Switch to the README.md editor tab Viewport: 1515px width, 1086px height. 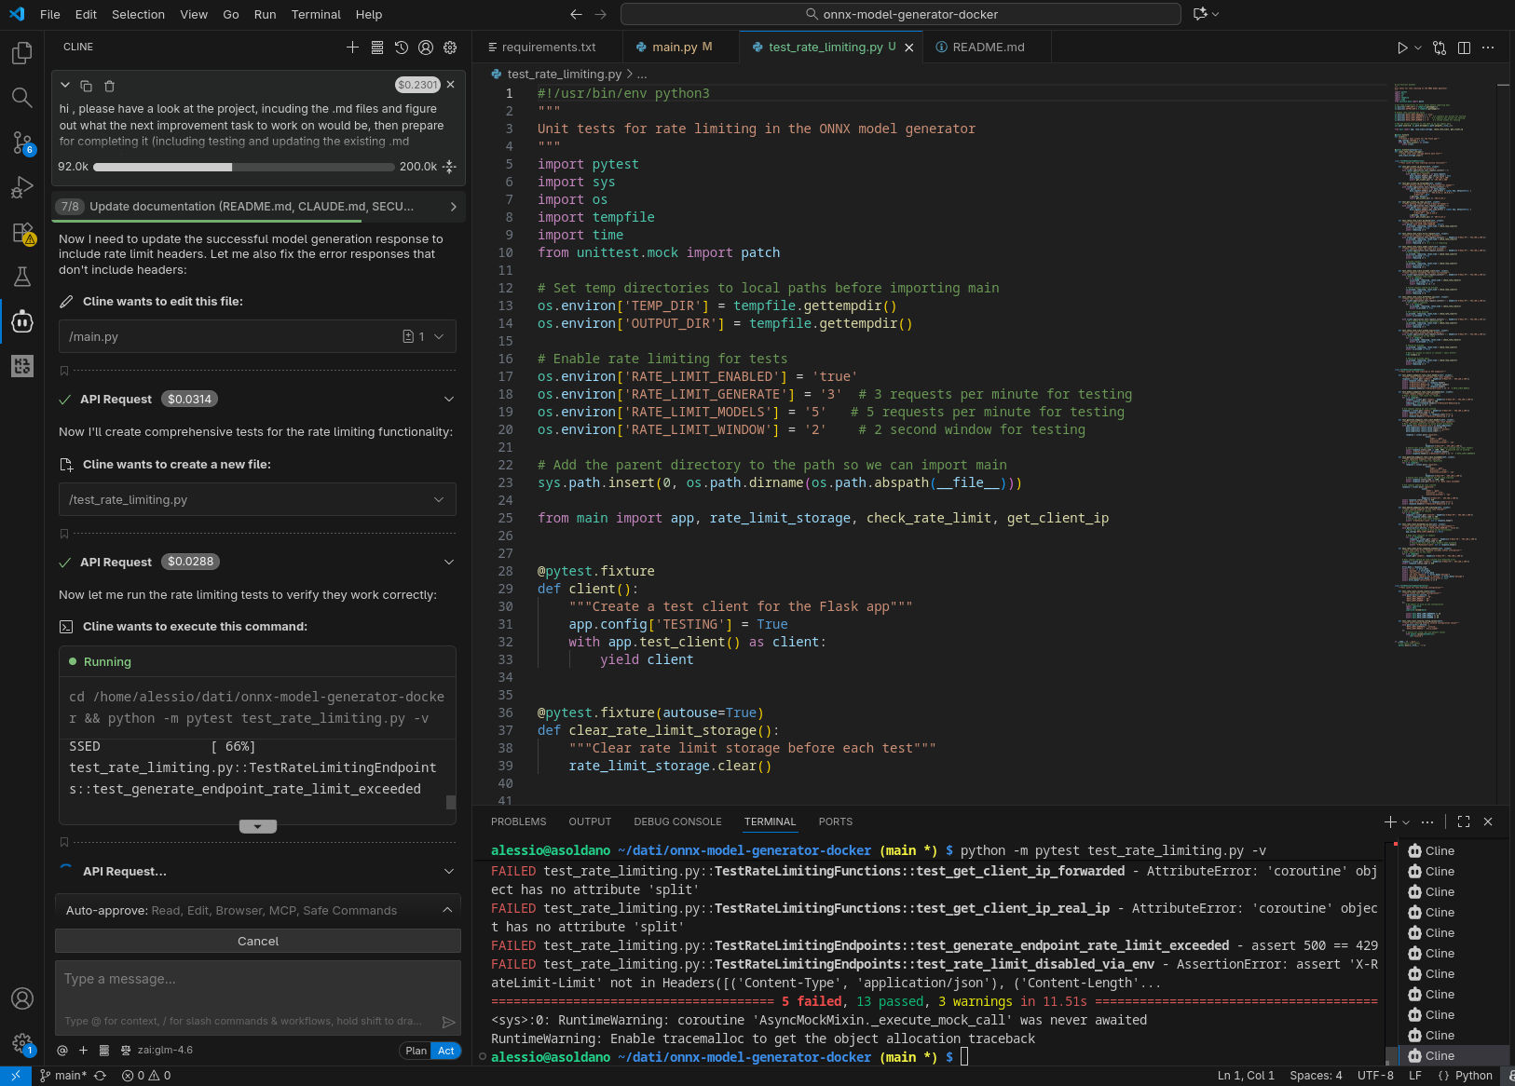click(x=988, y=48)
